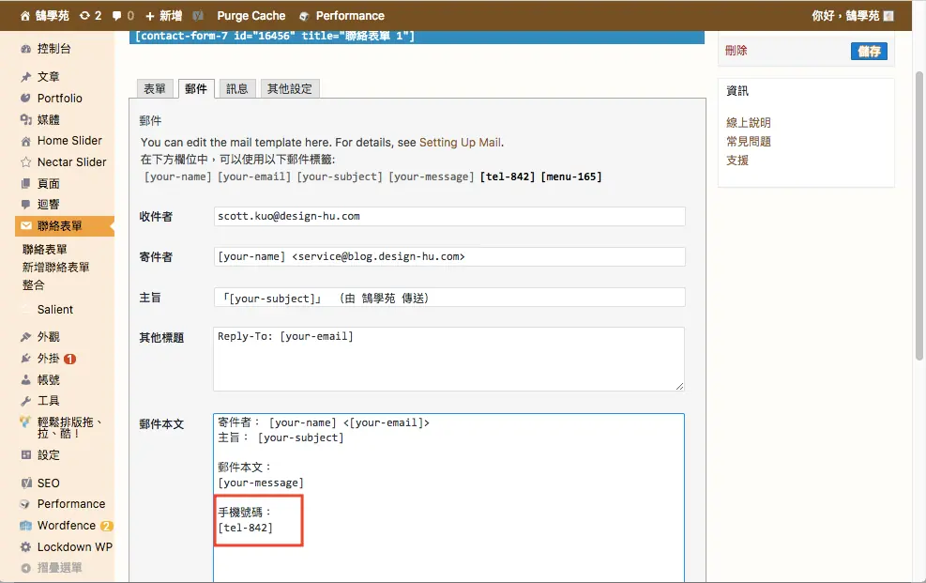Click the [your-name] mail tag
This screenshot has height=583, width=926.
tap(177, 176)
